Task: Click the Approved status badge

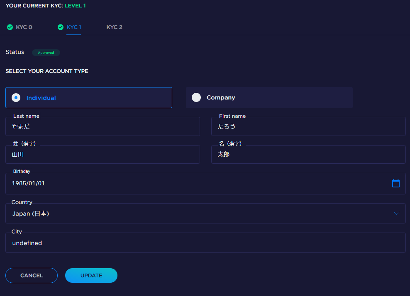Action: [x=46, y=53]
